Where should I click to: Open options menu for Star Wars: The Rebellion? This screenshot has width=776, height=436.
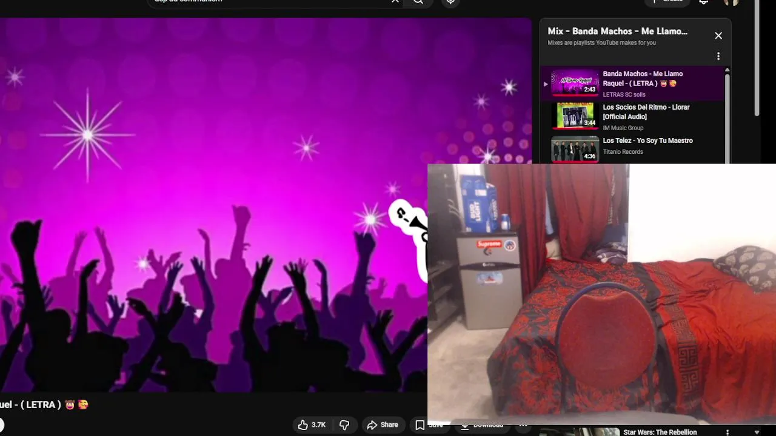point(727,432)
